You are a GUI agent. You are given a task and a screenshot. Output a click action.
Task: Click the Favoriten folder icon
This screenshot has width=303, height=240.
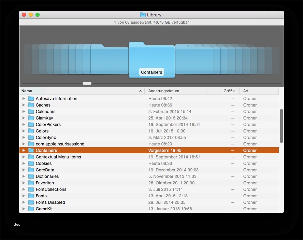point(31,183)
